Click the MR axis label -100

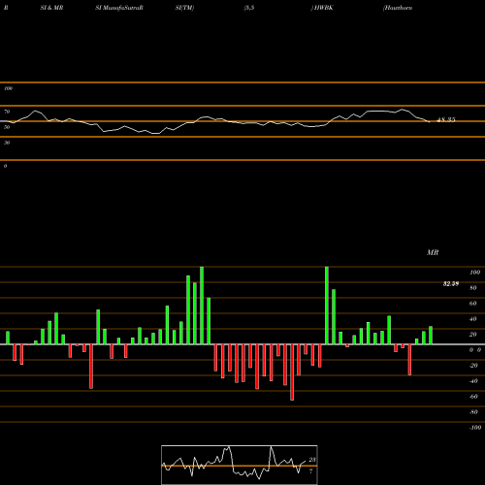pos(474,428)
